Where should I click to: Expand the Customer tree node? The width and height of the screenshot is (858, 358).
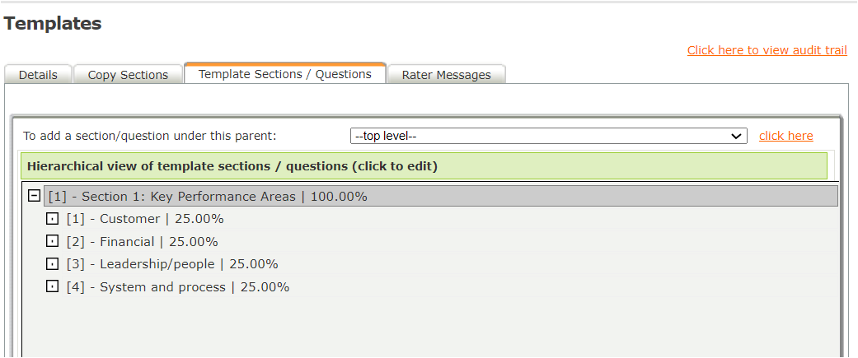[x=52, y=219]
